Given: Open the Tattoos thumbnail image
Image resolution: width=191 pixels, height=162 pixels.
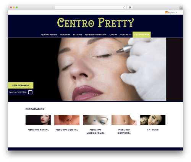Looking at the screenshot, I should point(153,120).
